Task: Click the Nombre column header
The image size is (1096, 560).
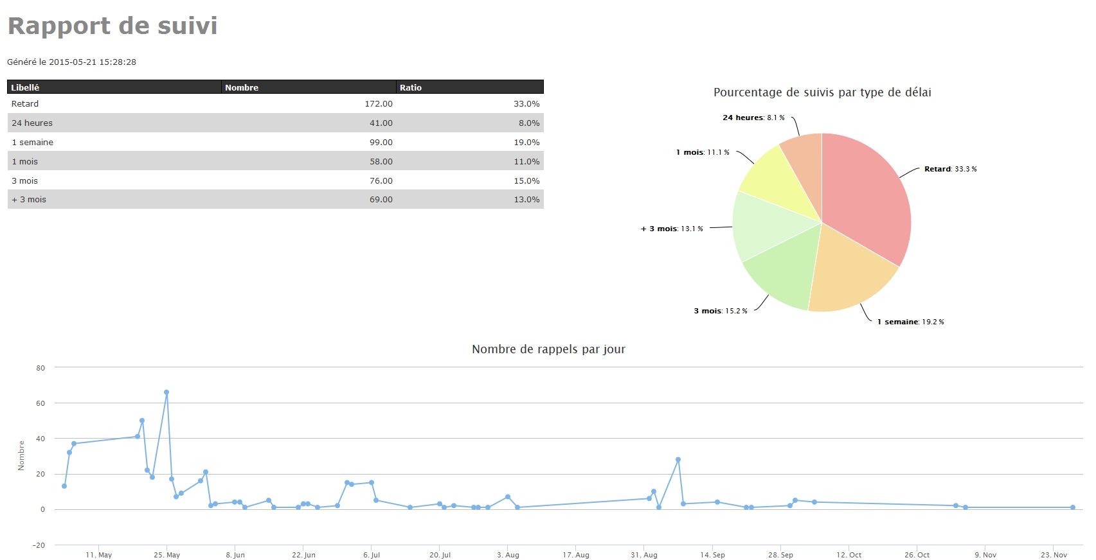Action: 242,87
